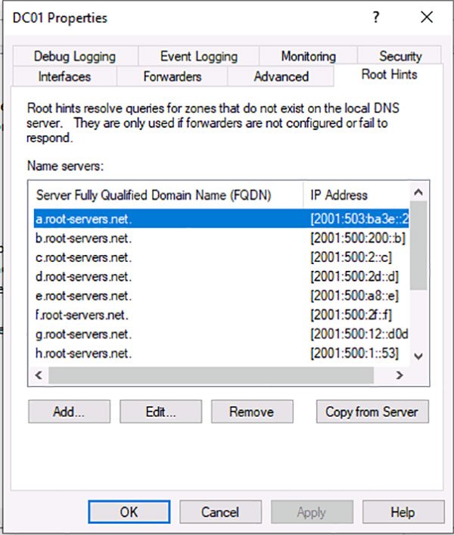Confirm the dialog with OK
This screenshot has width=454, height=535.
(129, 512)
